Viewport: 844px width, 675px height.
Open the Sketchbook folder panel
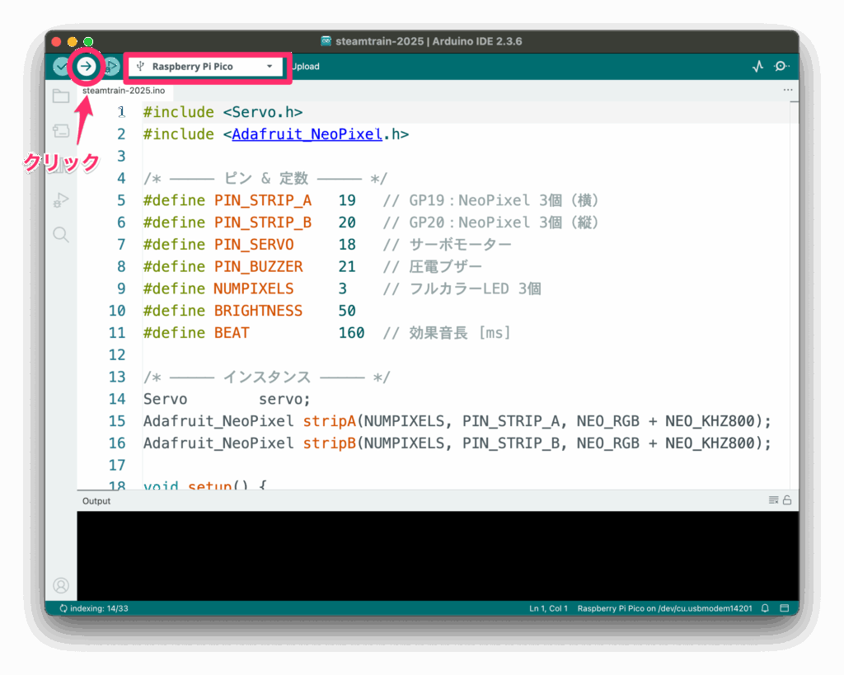tap(61, 97)
